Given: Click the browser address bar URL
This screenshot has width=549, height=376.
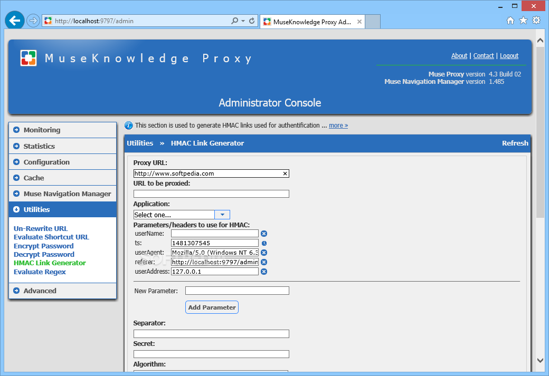Looking at the screenshot, I should (x=94, y=21).
